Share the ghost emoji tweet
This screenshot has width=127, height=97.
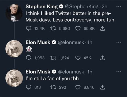point(102,58)
